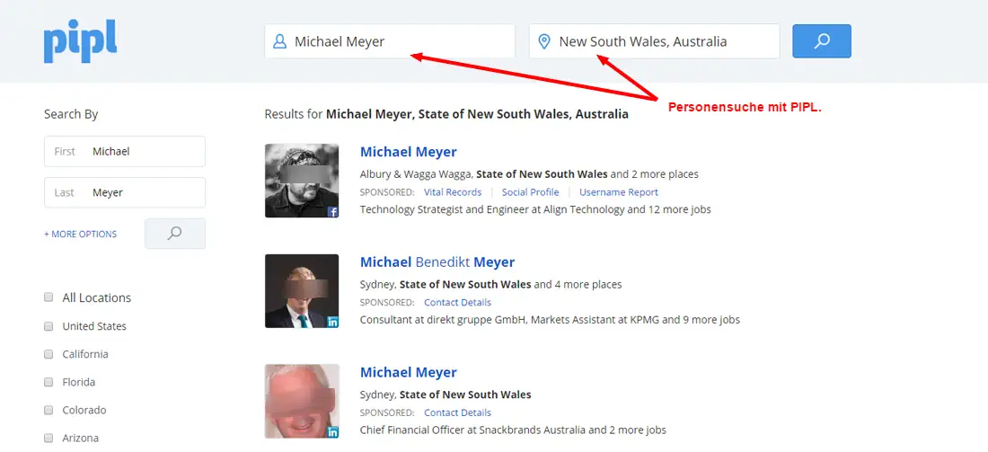Click Facebook badge on first result photo
The height and width of the screenshot is (452, 988).
332,212
